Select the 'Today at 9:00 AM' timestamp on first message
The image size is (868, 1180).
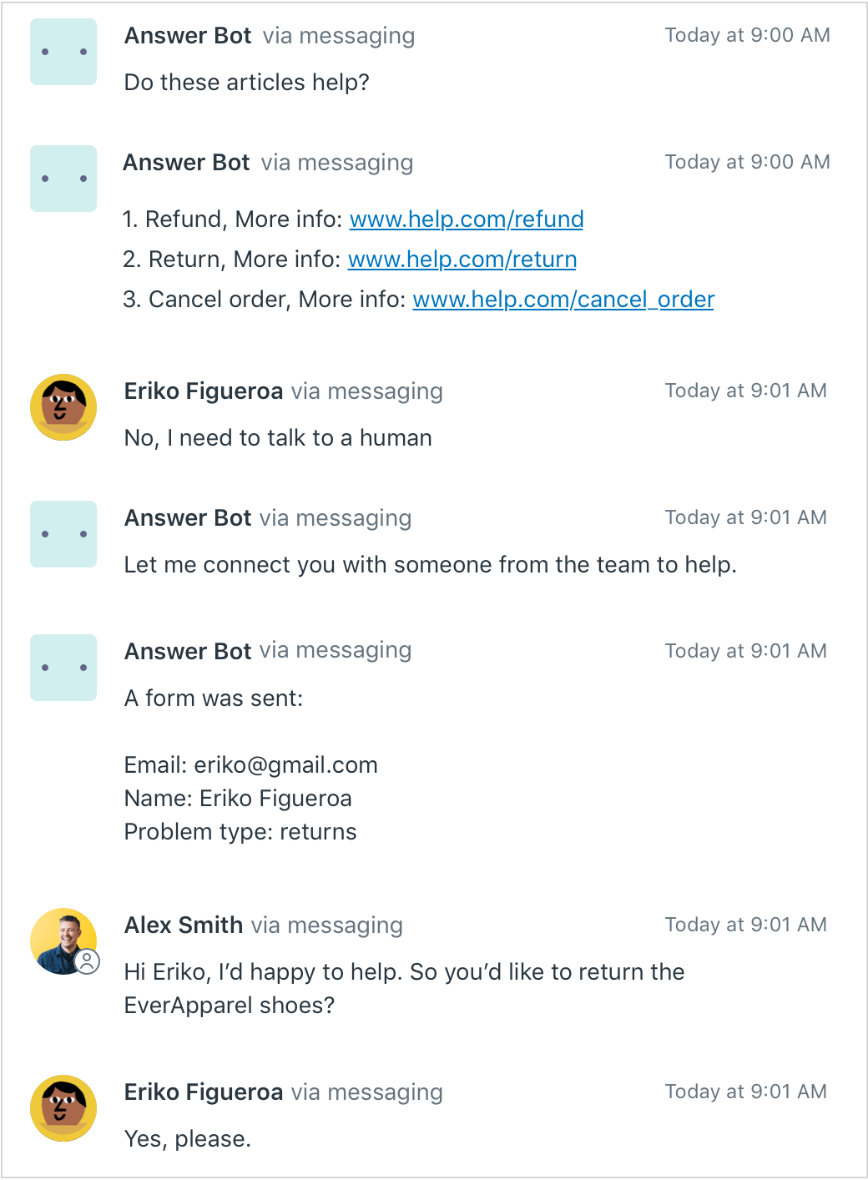click(x=747, y=35)
